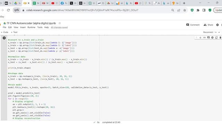This screenshot has width=222, height=124.
Task: Run the code cell with play button
Action: pyautogui.click(x=4, y=38)
